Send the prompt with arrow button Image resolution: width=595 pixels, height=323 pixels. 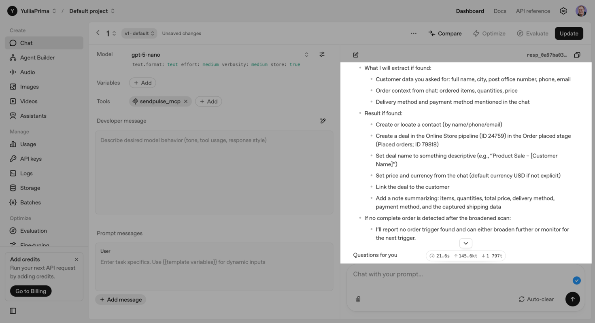572,299
